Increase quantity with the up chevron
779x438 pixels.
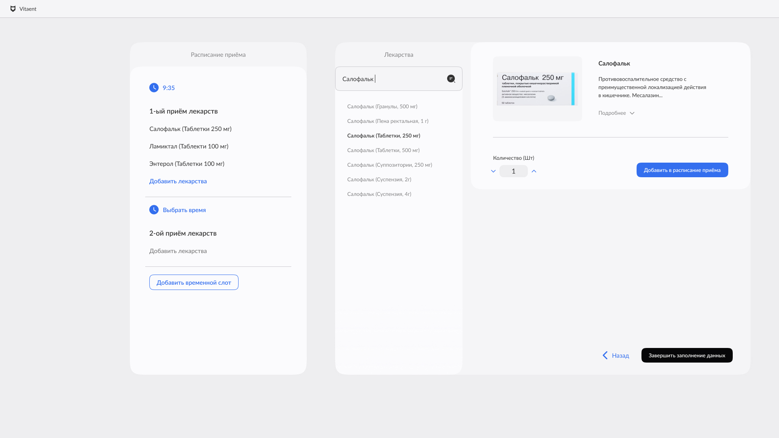(x=534, y=171)
